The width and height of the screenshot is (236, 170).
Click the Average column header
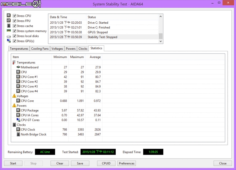[x=94, y=57]
